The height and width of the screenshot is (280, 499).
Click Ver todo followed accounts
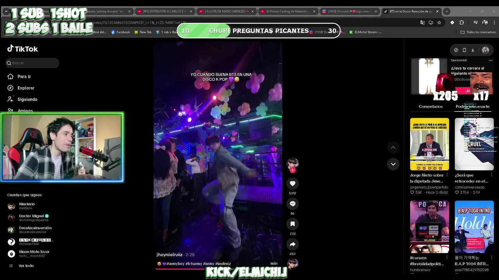26,266
